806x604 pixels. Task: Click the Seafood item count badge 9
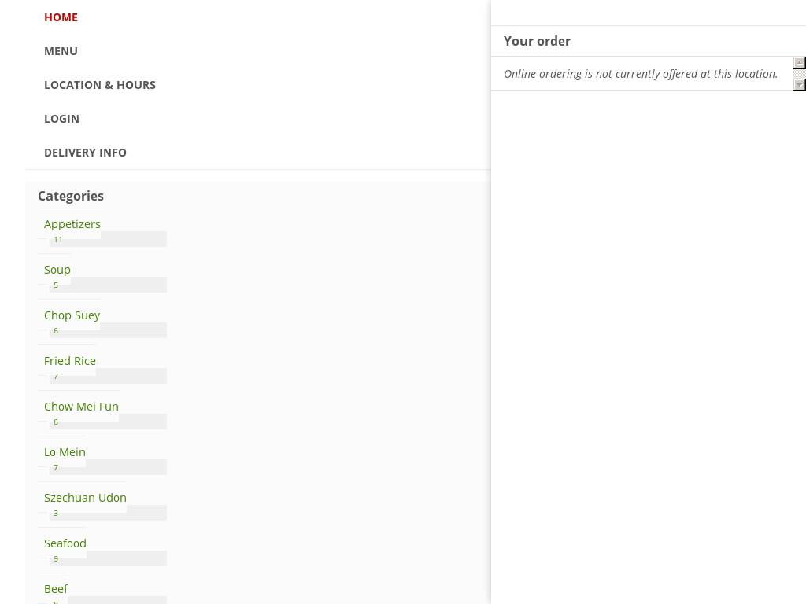56,559
